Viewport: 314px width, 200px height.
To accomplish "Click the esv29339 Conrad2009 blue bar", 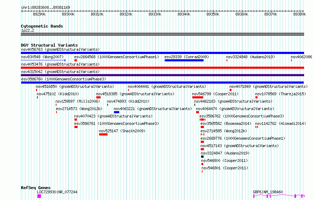I will click(184, 60).
